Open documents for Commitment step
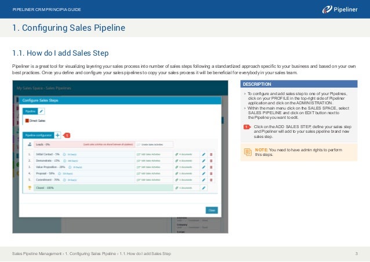The height and width of the screenshot is (262, 370). point(184,180)
